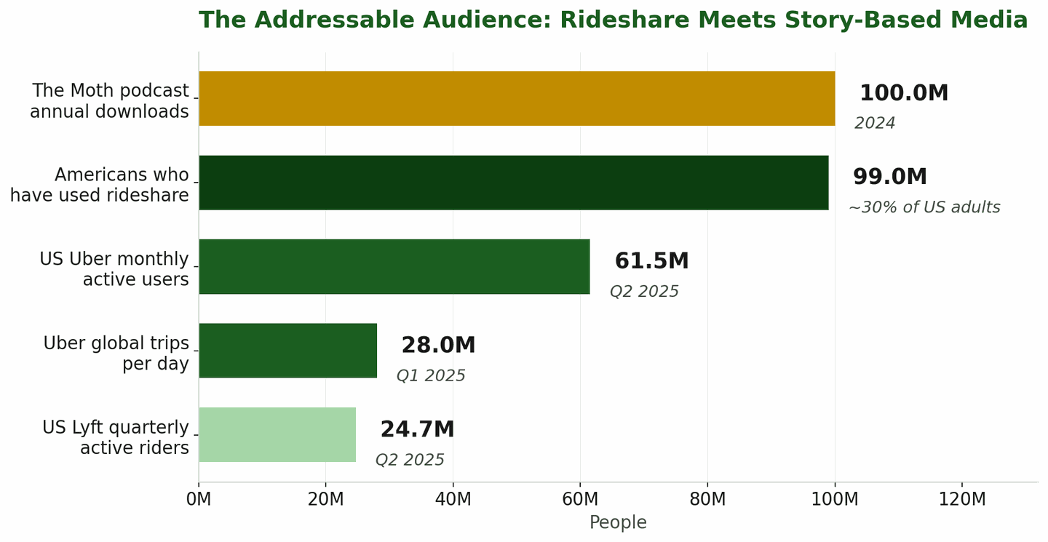Select the gold Moth podcast downloads bar

pos(517,98)
